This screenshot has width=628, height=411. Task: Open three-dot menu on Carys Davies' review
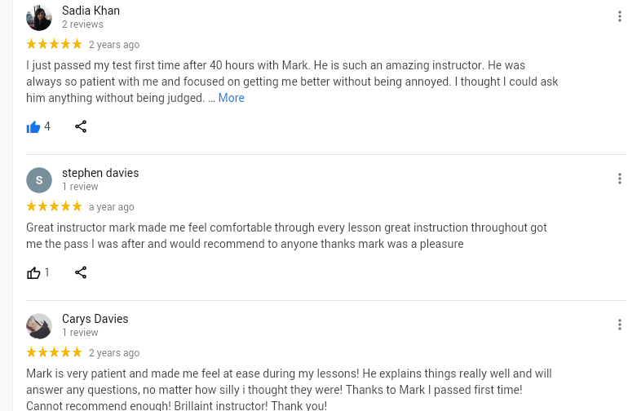pyautogui.click(x=620, y=325)
